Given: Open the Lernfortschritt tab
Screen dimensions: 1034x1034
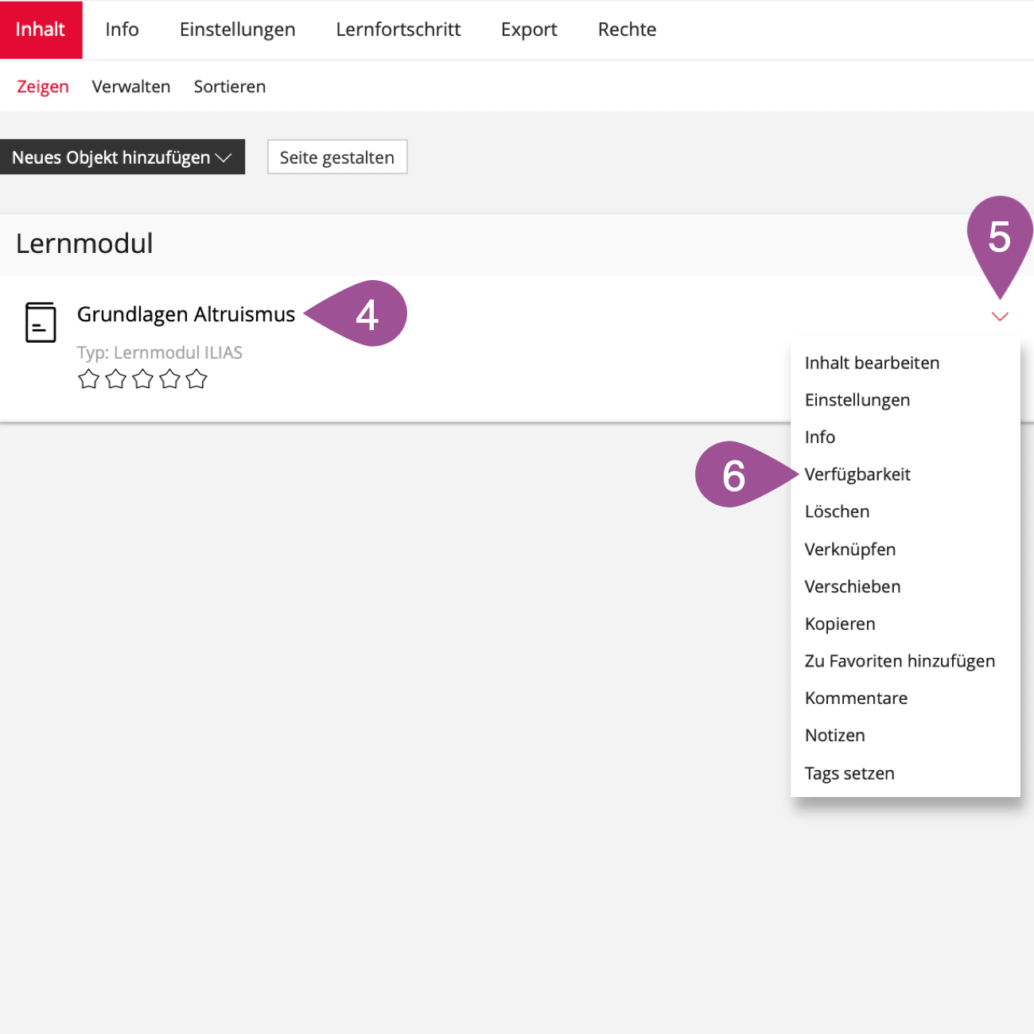Looking at the screenshot, I should click(x=398, y=29).
